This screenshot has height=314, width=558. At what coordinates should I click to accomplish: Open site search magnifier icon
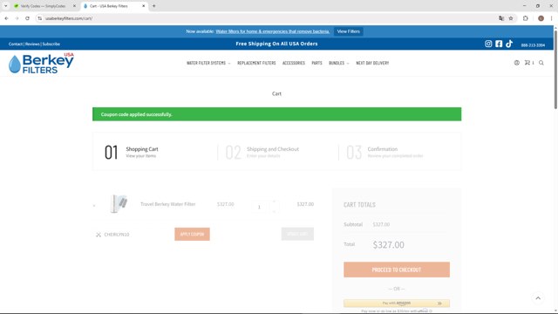click(x=541, y=63)
